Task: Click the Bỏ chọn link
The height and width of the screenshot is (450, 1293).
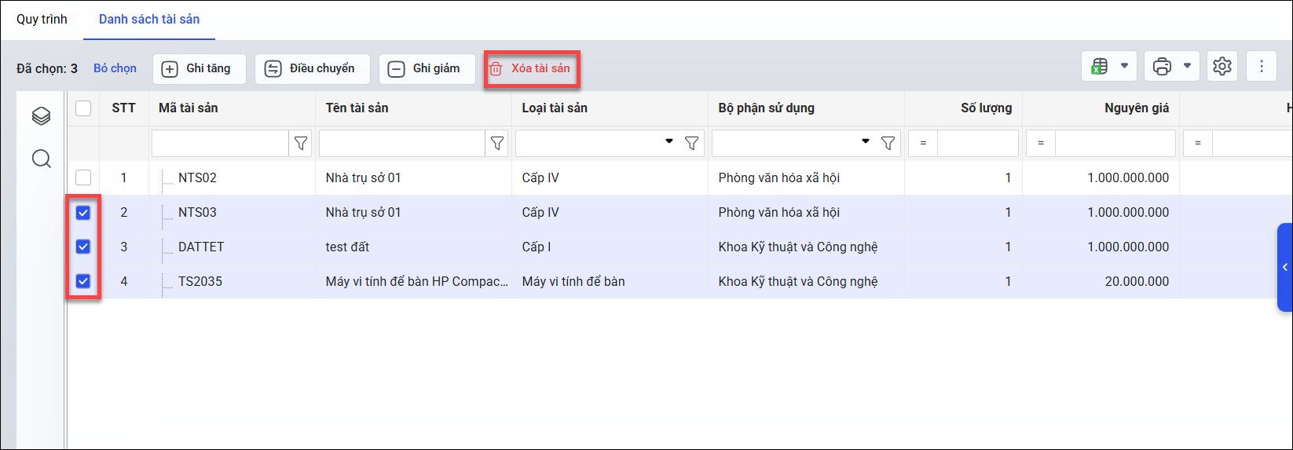Action: (115, 68)
